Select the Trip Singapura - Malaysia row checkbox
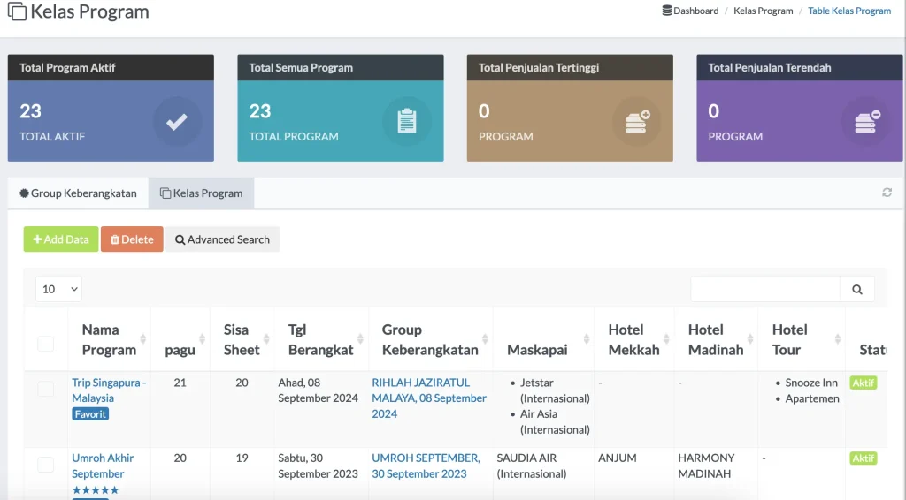906x500 pixels. click(45, 390)
